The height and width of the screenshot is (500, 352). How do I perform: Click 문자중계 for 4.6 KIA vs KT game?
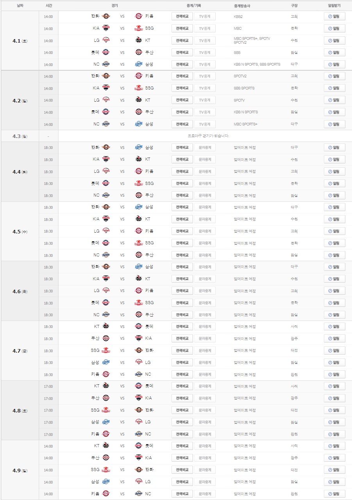point(205,279)
